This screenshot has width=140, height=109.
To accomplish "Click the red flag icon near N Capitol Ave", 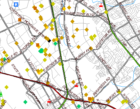I will tap(101, 5).
